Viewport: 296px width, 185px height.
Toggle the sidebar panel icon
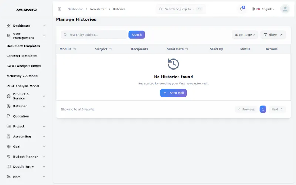[x=60, y=9]
